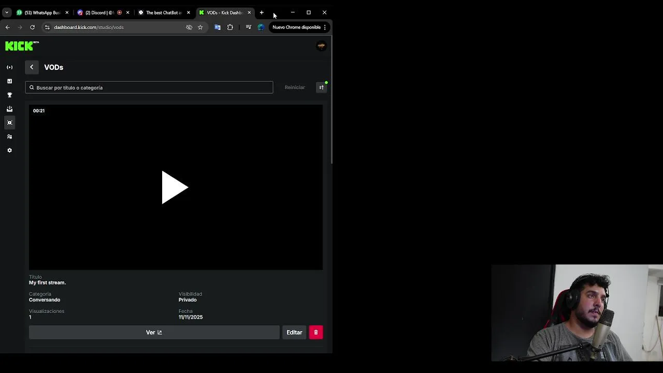663x373 pixels.
Task: Maximize the Chrome window
Action: coord(309,12)
